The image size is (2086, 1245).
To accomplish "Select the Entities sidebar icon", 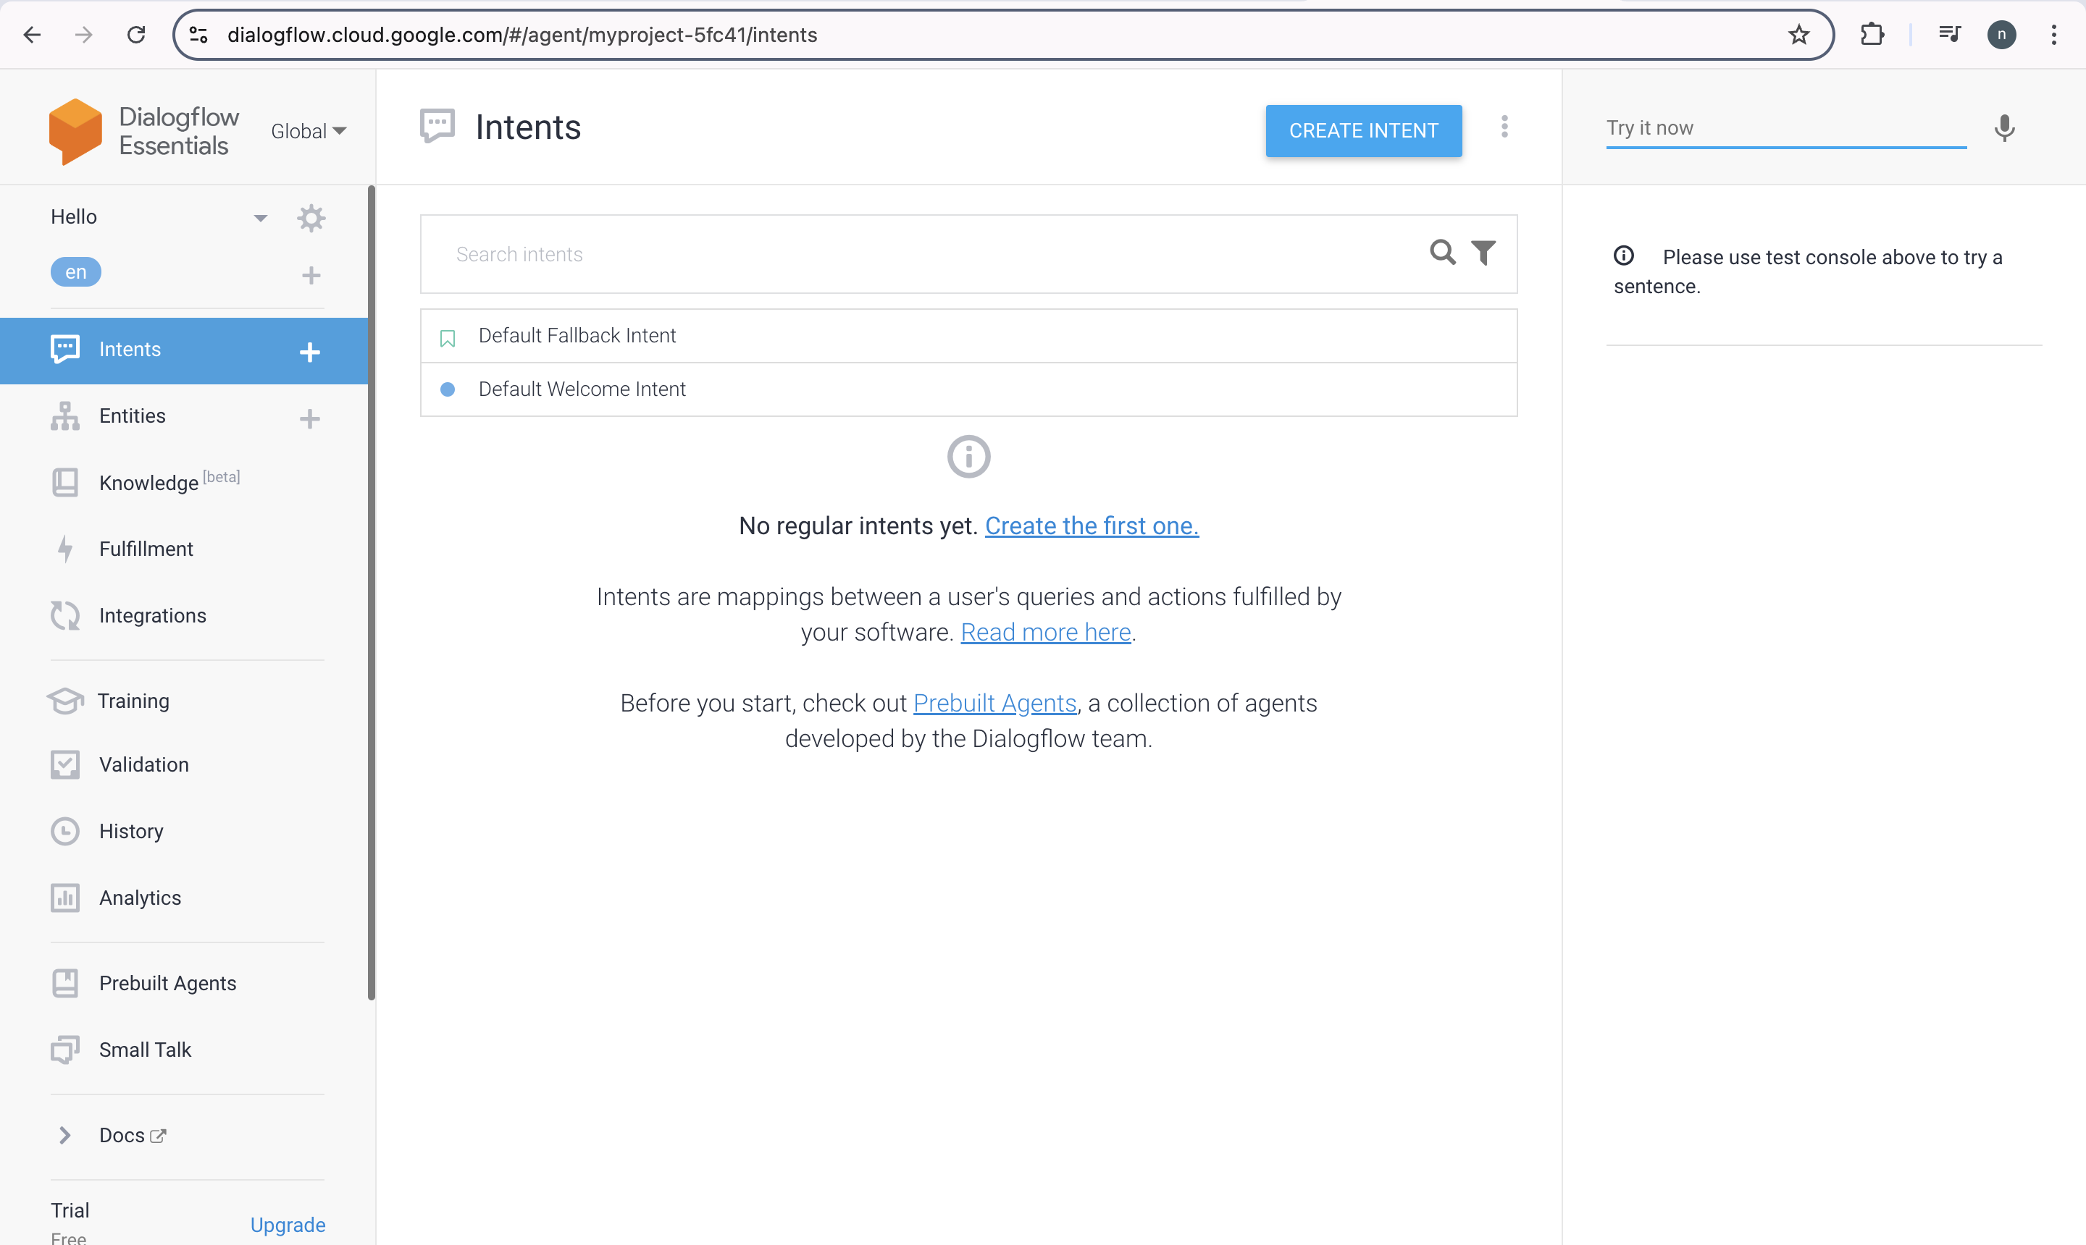I will [65, 415].
